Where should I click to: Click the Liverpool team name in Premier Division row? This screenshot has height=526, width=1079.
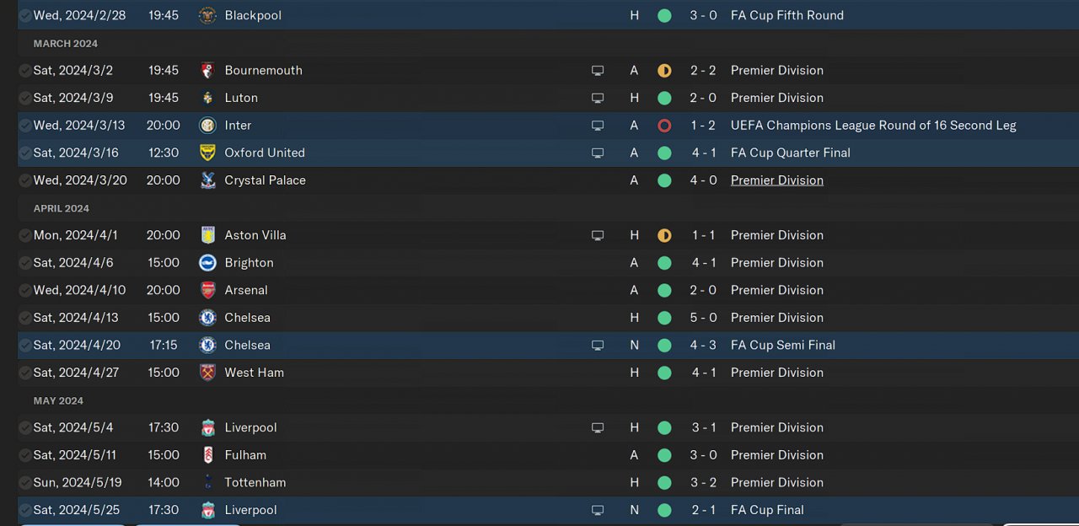pyautogui.click(x=250, y=427)
